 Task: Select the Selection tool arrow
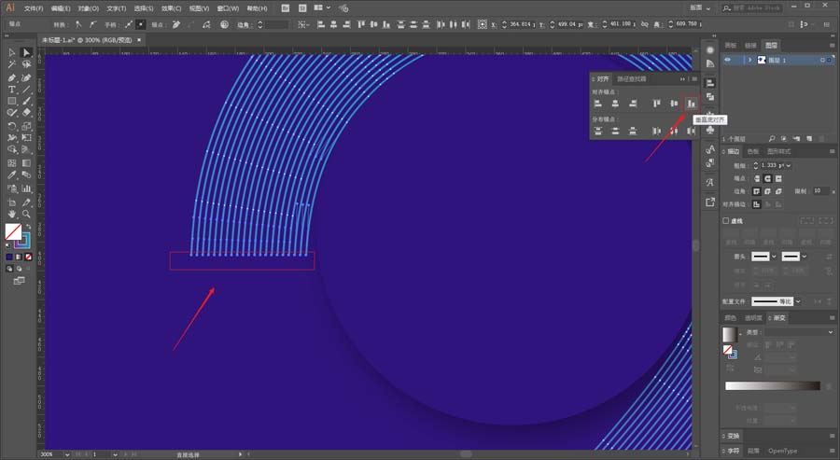point(12,52)
